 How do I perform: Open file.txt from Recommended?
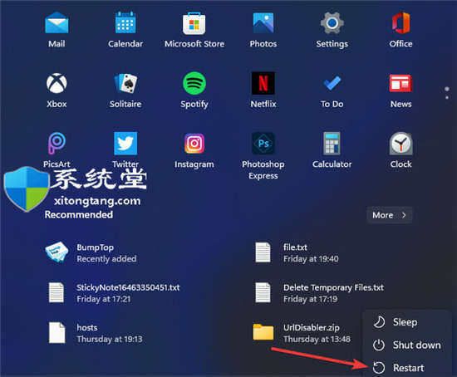(297, 252)
